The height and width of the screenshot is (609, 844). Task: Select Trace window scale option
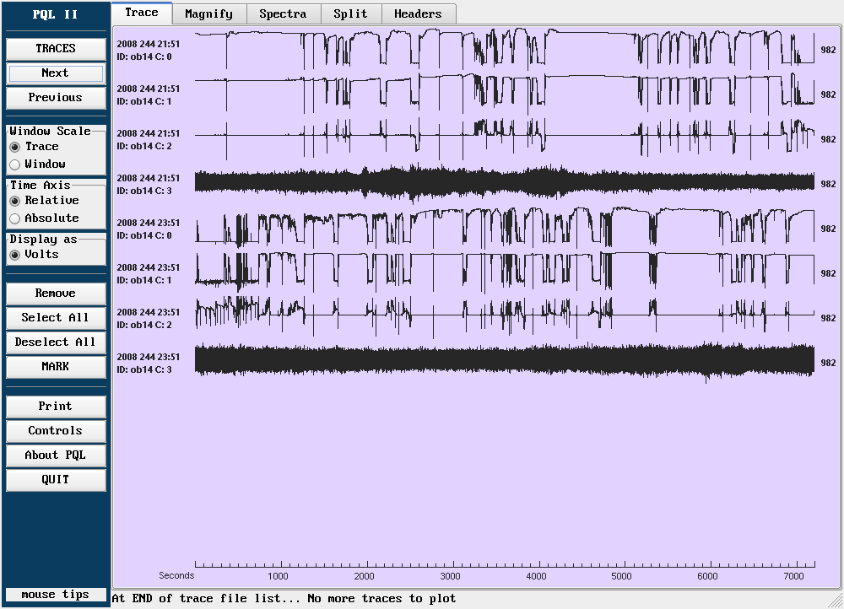pyautogui.click(x=15, y=147)
